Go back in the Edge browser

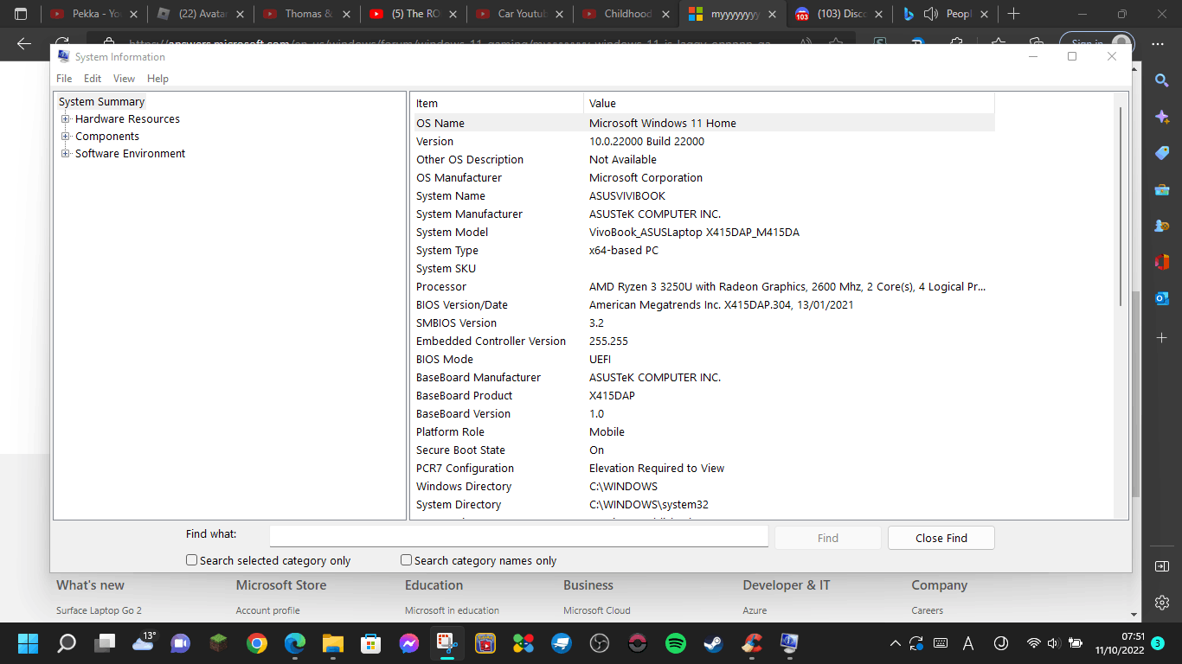(24, 44)
